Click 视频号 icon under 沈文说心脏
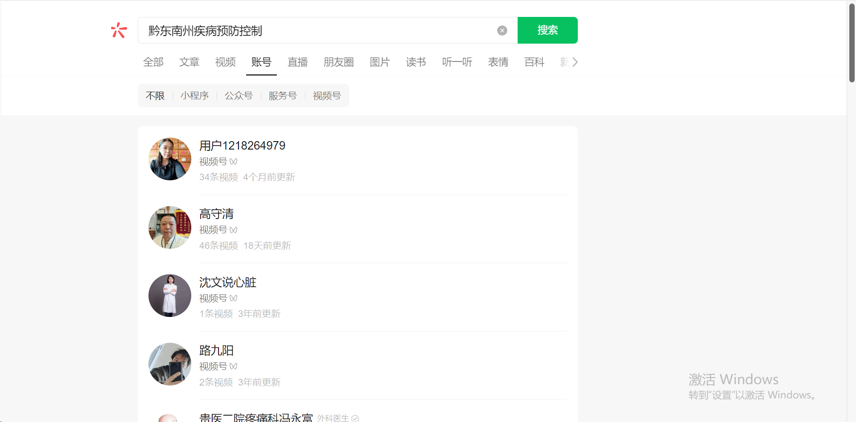 point(234,298)
